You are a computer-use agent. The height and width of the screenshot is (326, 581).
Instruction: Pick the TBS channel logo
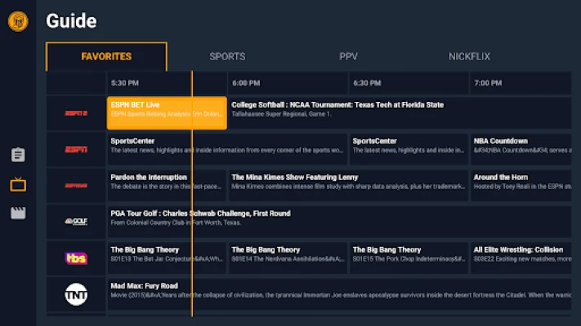pos(76,258)
